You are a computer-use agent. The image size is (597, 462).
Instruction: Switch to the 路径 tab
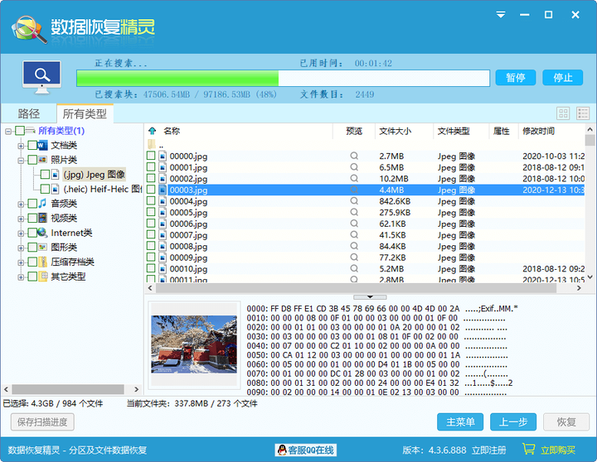click(x=29, y=113)
